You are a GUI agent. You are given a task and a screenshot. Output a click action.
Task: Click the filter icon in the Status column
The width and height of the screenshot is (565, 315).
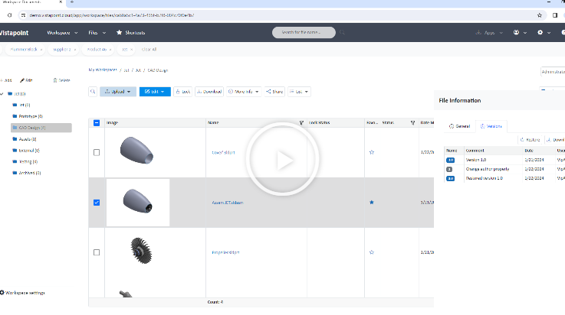413,122
